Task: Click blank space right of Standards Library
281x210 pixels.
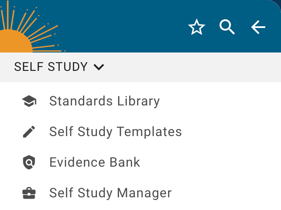Action: click(220, 101)
